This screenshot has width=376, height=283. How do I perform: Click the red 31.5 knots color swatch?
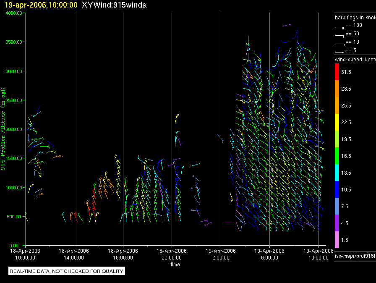click(x=337, y=72)
